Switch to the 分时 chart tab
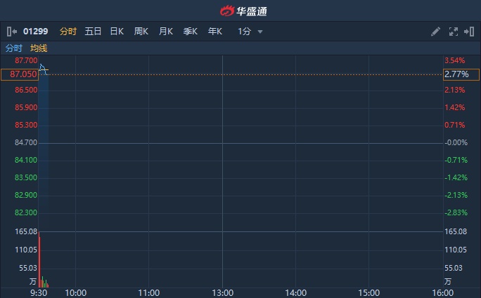This screenshot has height=298, width=481. point(68,32)
